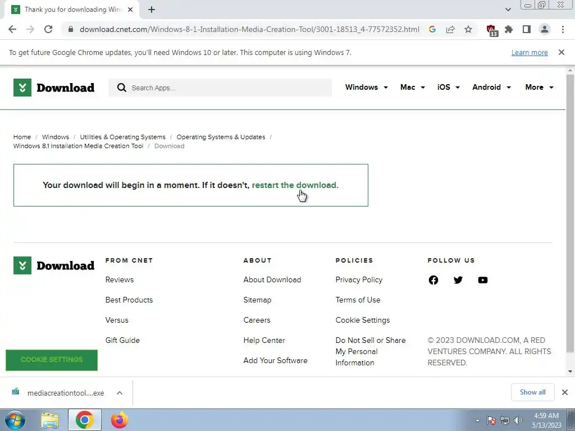The width and height of the screenshot is (575, 431).
Task: Open the Windows Start button
Action: pos(14,420)
